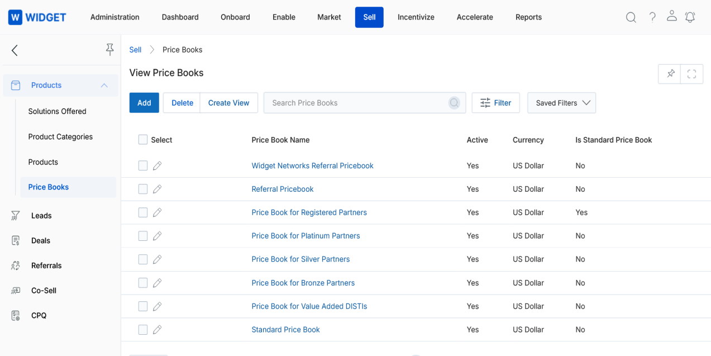Click the Referrals people icon
The image size is (711, 356).
(x=16, y=265)
